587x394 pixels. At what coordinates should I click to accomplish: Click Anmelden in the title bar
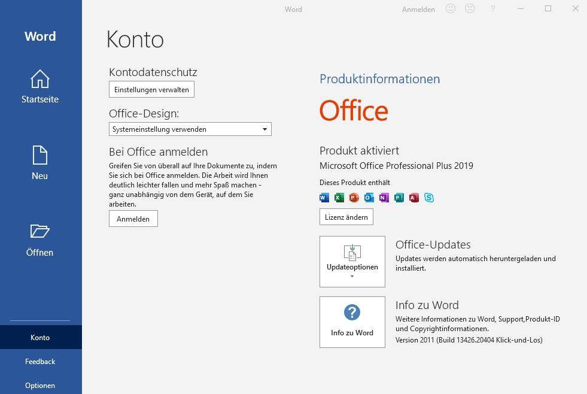418,10
